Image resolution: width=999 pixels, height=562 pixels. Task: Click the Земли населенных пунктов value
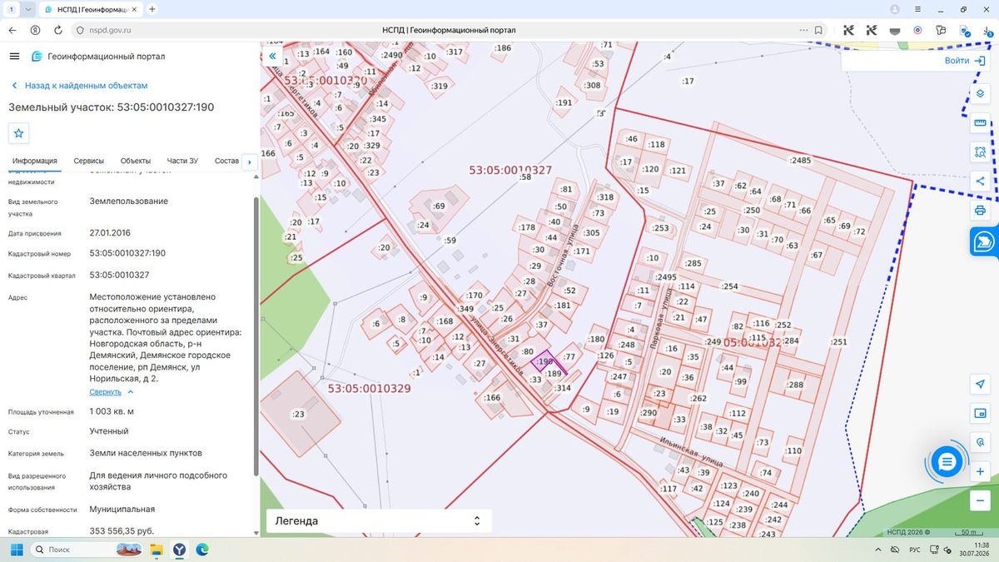[x=146, y=453]
